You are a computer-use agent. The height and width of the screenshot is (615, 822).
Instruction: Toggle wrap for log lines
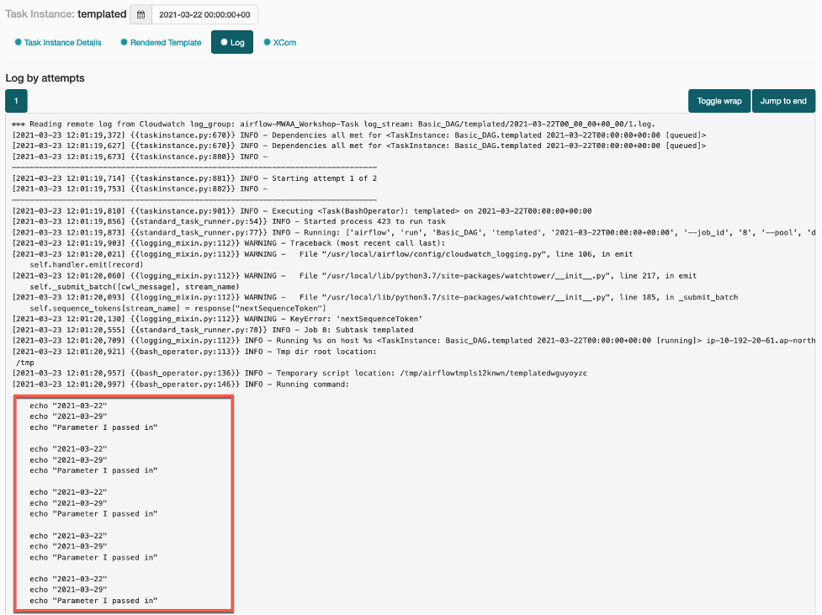719,100
